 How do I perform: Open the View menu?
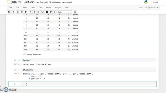pos(25,7)
